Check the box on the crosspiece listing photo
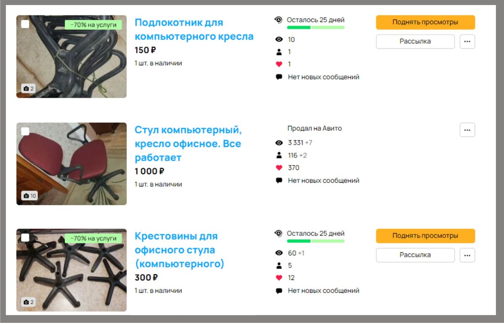This screenshot has height=323, width=504. pyautogui.click(x=25, y=238)
